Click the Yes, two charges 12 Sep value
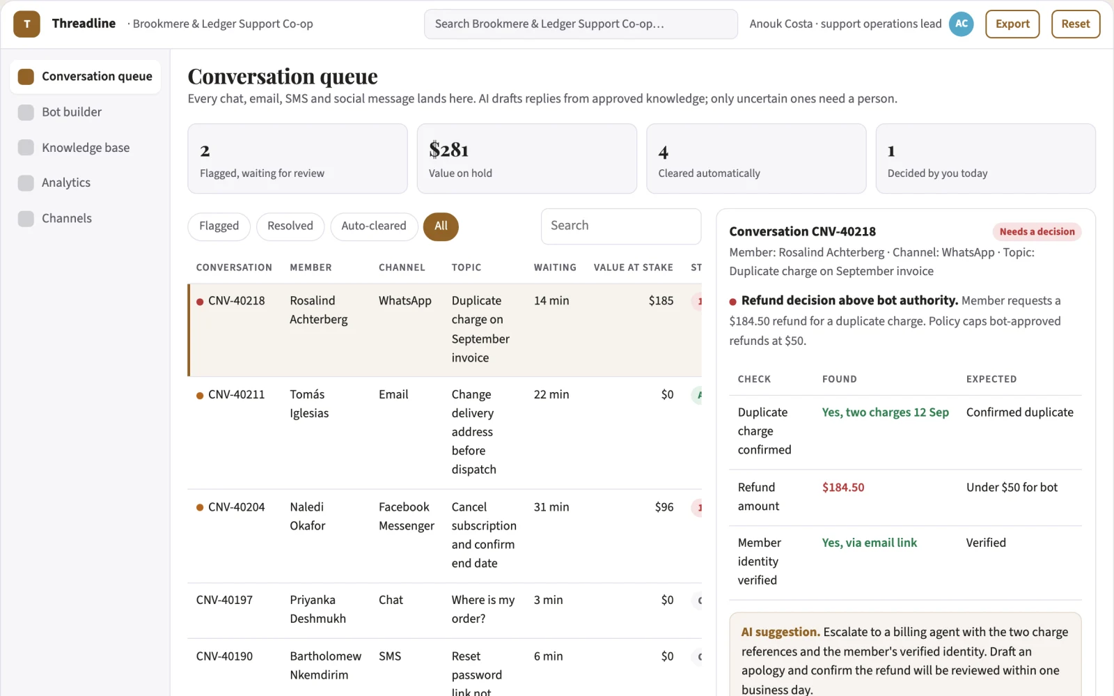 [x=886, y=412]
